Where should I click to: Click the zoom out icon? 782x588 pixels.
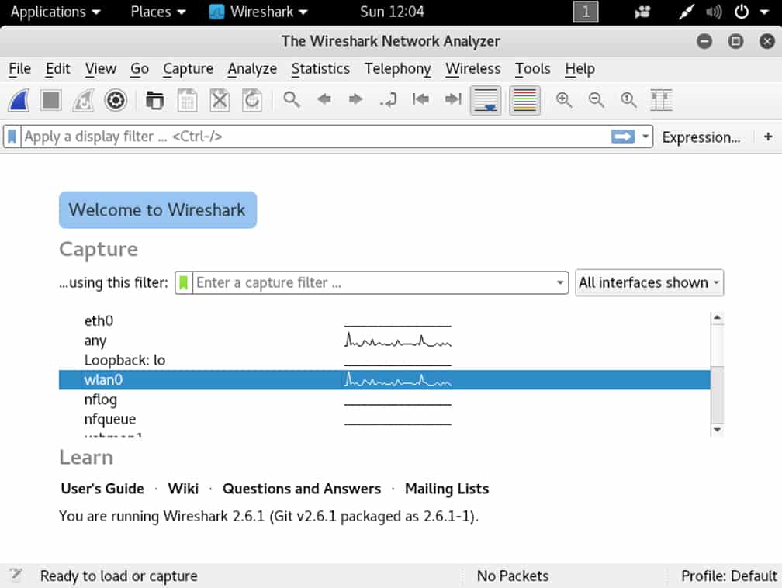[597, 100]
